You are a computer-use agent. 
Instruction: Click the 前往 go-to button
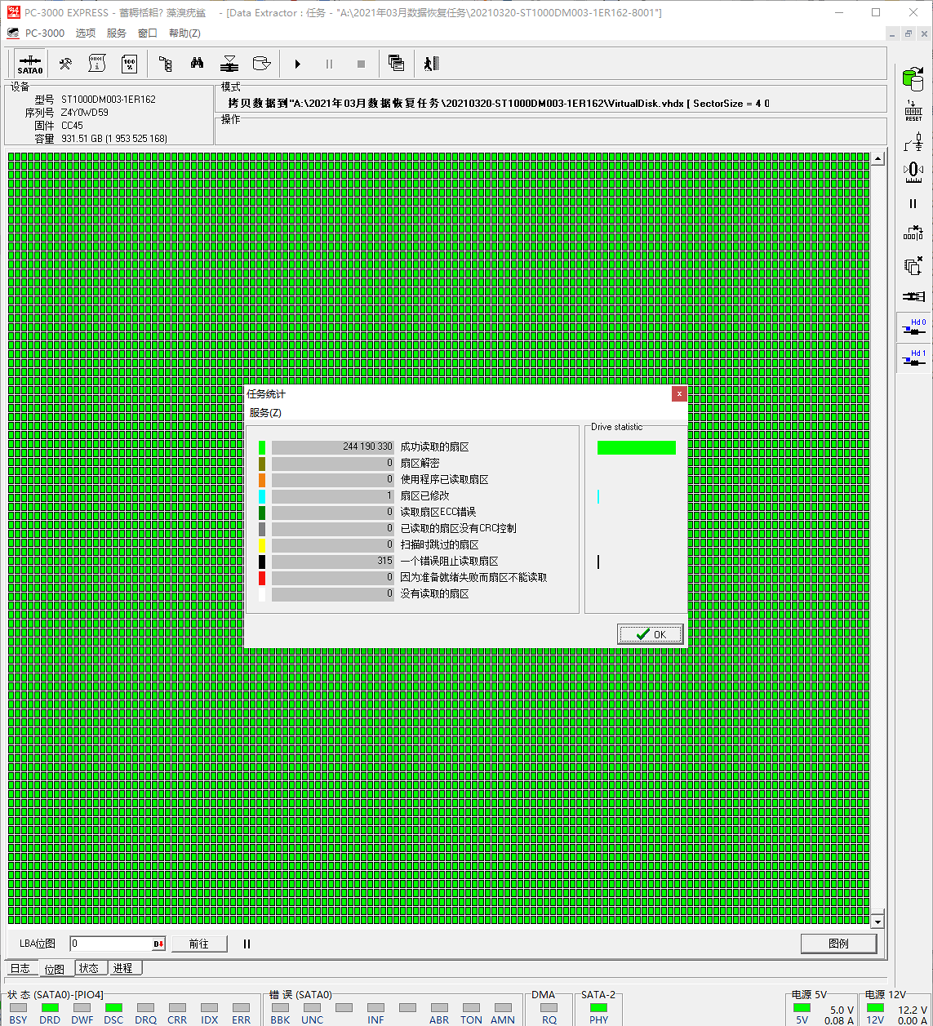(x=199, y=944)
